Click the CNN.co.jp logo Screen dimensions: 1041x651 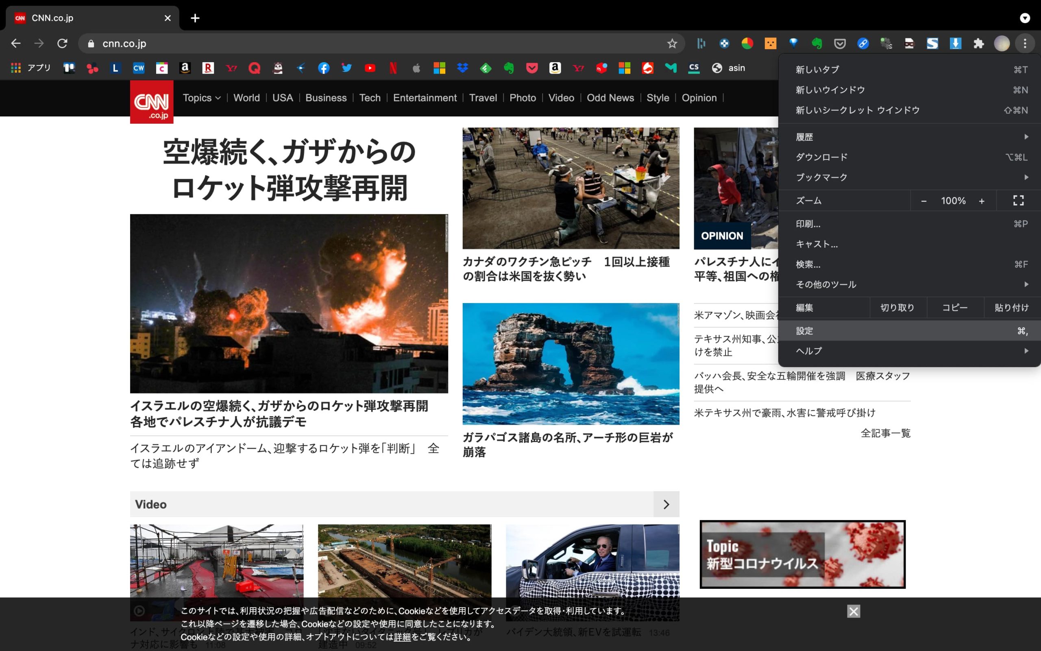[152, 102]
